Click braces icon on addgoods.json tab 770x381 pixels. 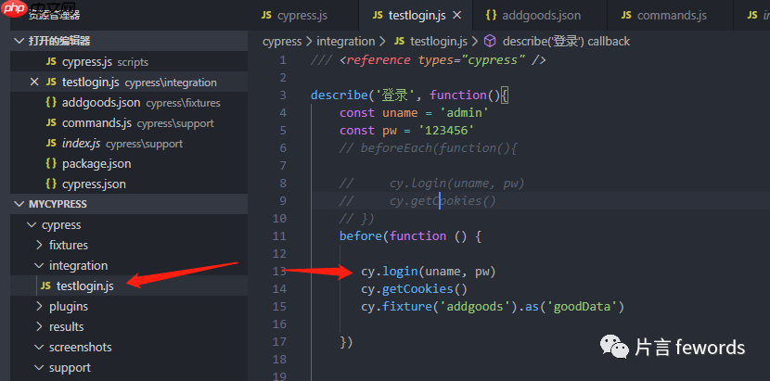click(x=491, y=16)
